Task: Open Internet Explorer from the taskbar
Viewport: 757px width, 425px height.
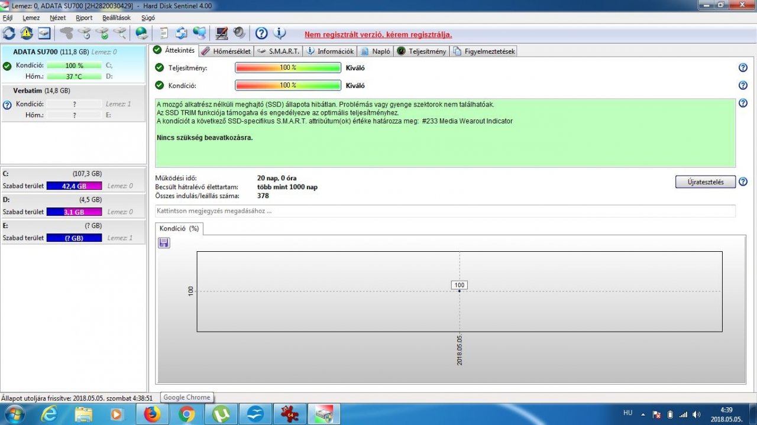Action: [48, 414]
